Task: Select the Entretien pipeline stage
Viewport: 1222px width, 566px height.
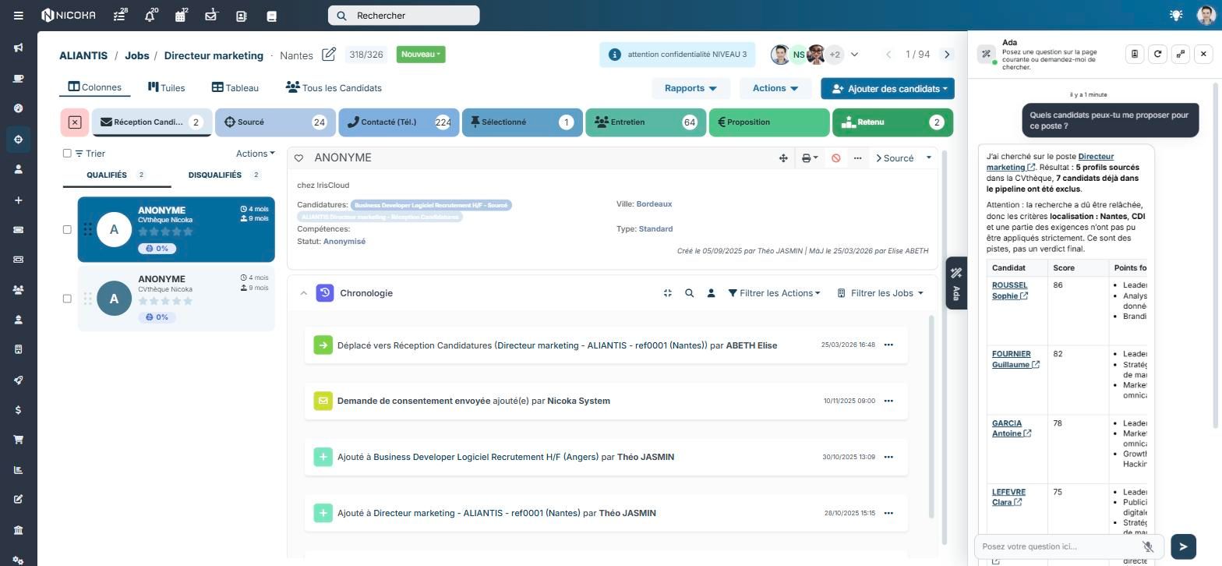Action: pos(645,122)
